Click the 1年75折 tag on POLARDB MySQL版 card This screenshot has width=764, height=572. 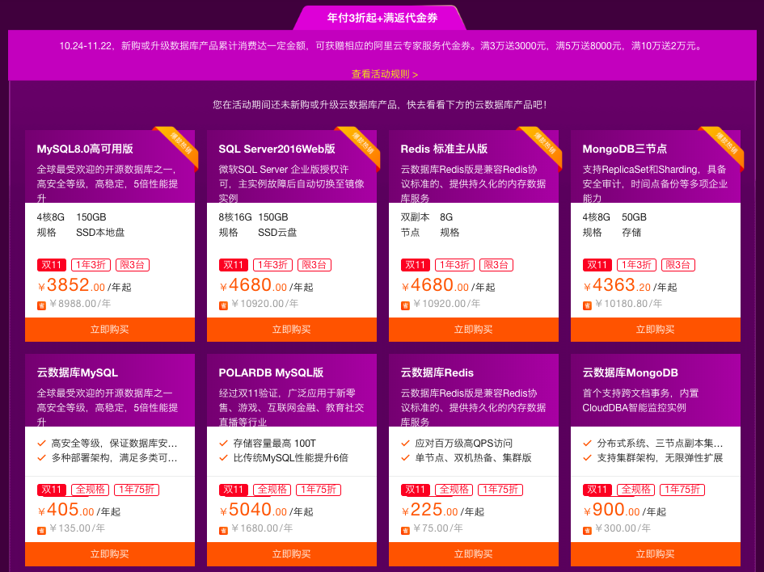click(x=319, y=490)
